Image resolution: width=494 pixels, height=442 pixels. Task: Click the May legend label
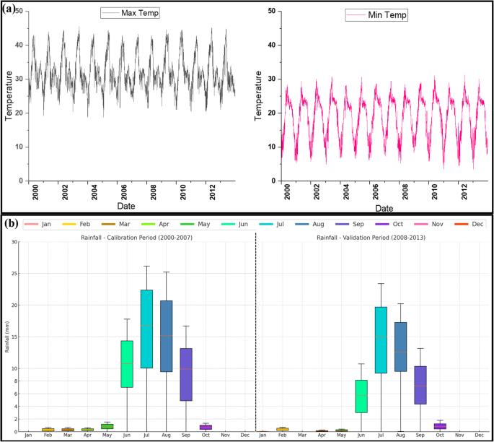pyautogui.click(x=204, y=224)
